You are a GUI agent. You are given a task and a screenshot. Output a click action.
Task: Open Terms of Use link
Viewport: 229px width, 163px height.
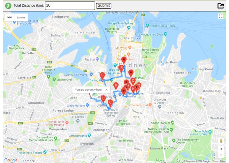point(219,161)
